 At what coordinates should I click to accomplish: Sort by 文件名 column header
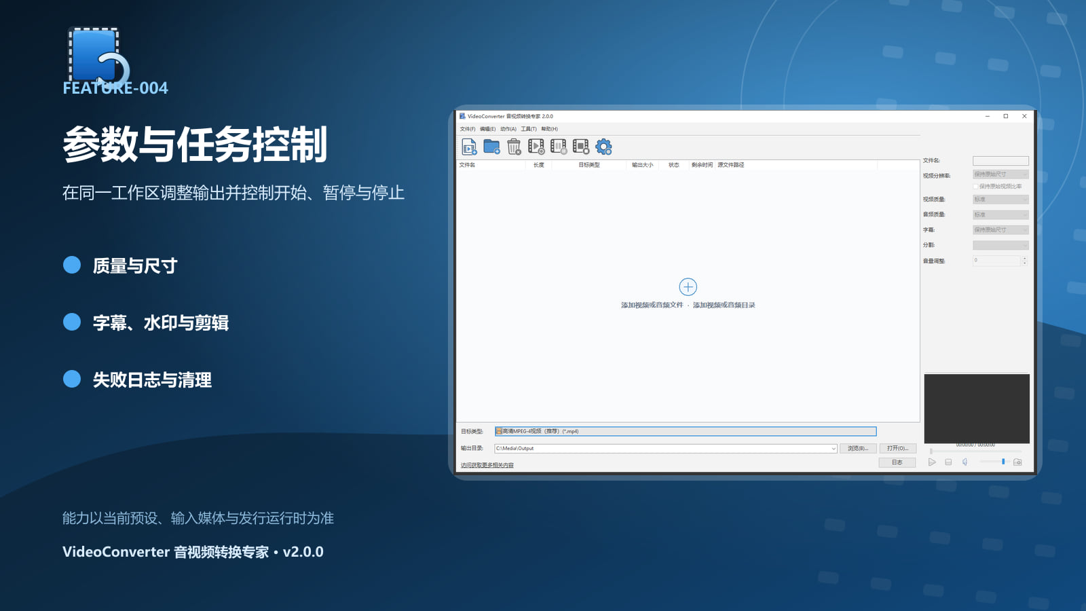491,165
